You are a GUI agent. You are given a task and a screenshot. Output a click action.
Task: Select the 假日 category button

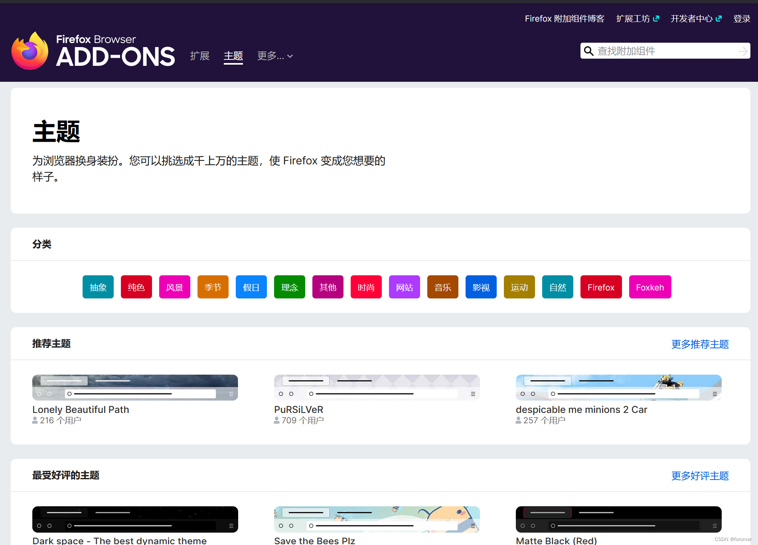point(251,287)
